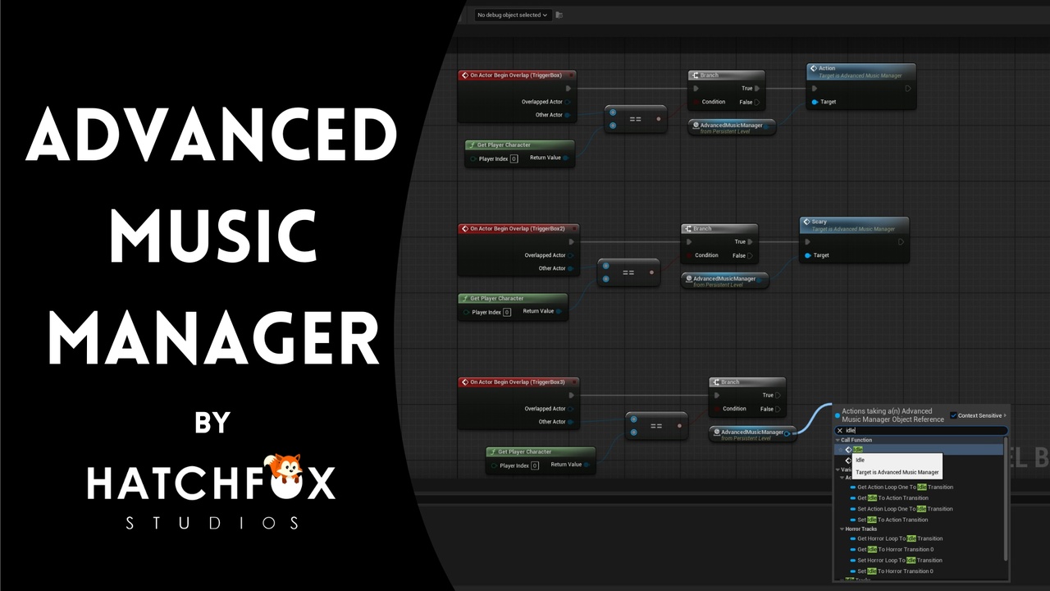Click False pin on the TriggerBox2 Branch node
Image resolution: width=1050 pixels, height=591 pixels.
click(x=751, y=255)
